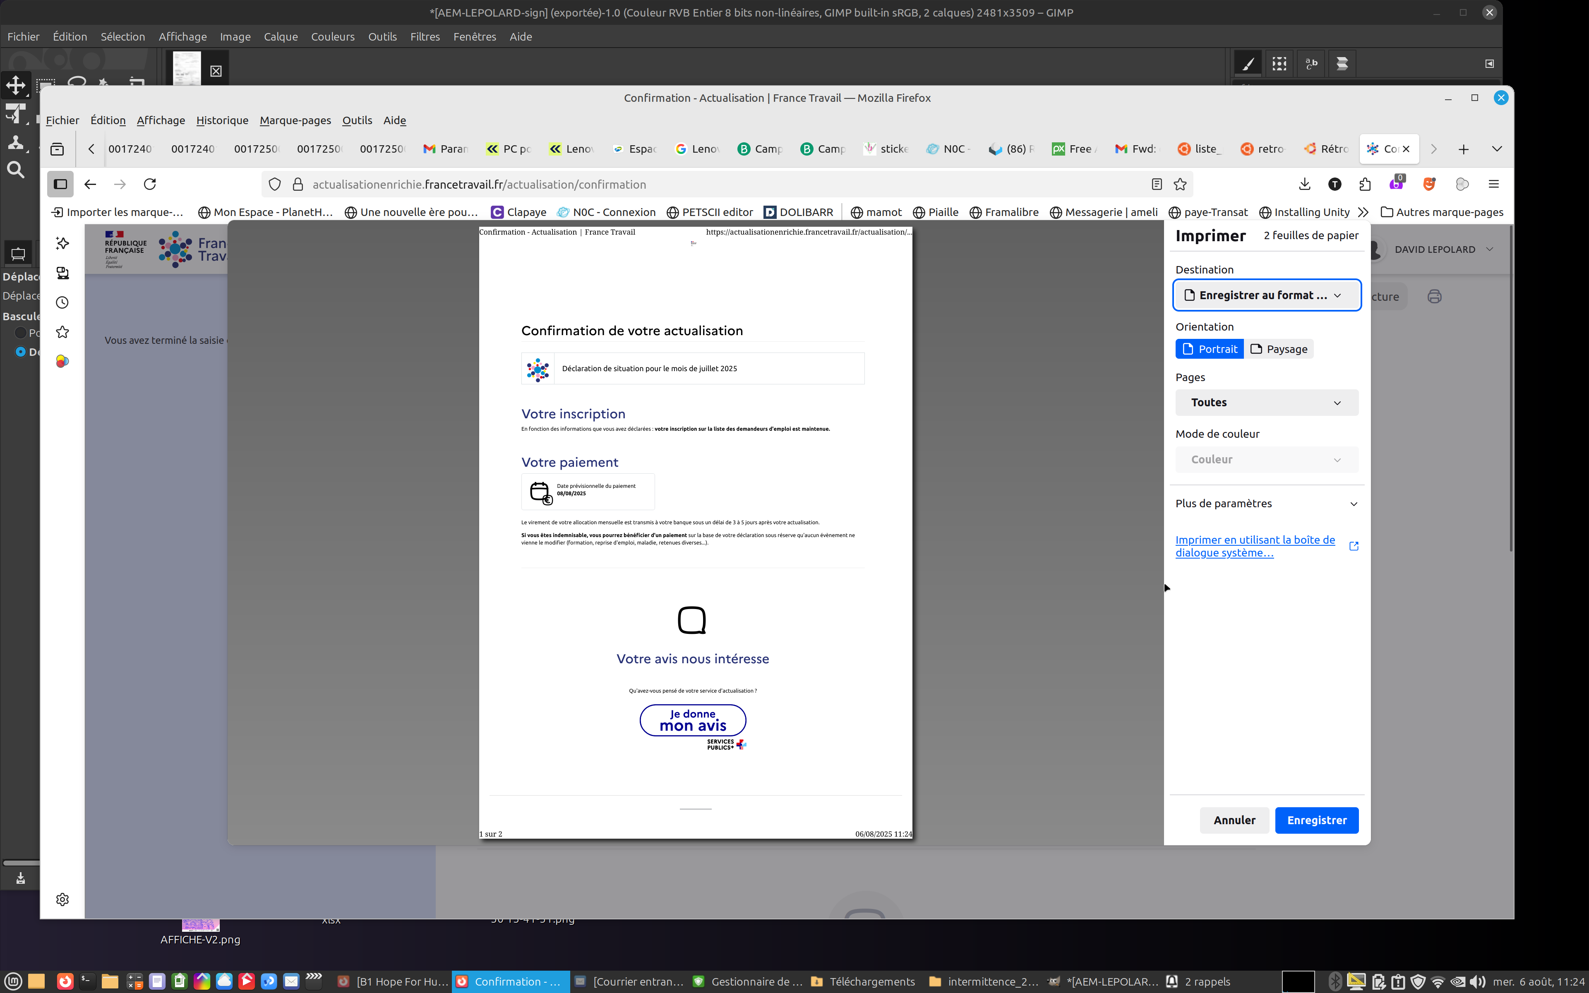The image size is (1589, 993).
Task: Click the Enregistrer button
Action: pos(1316,820)
